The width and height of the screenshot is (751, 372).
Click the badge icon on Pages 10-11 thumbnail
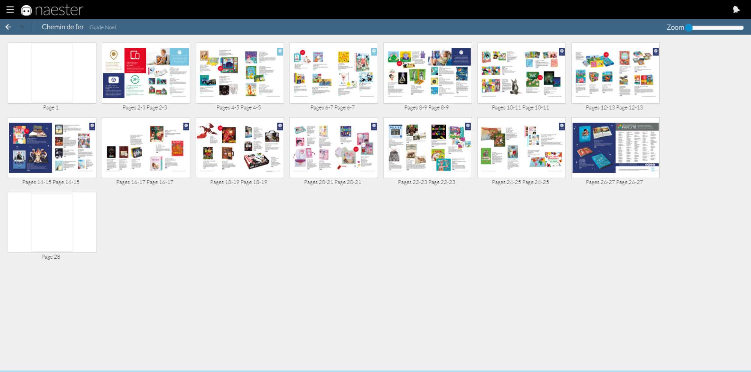[561, 51]
